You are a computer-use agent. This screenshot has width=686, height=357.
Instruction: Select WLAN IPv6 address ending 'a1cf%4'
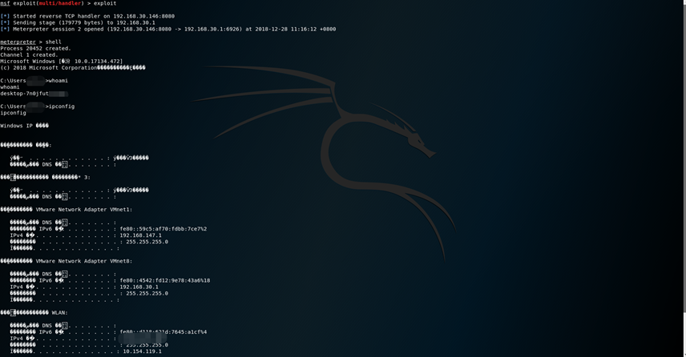click(163, 332)
